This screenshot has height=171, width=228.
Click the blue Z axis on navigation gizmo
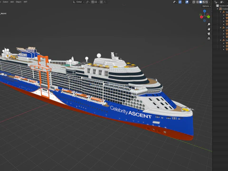[205, 11]
